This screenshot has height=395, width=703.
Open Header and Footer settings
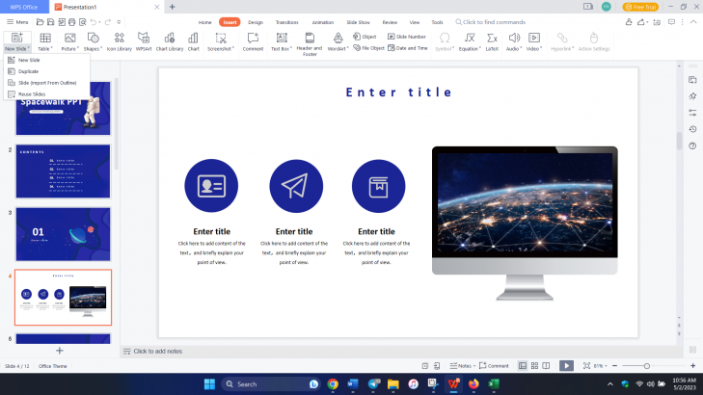310,44
